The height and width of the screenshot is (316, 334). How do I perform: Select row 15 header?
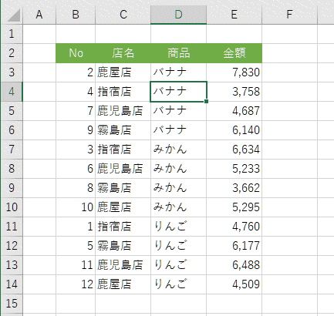coord(12,304)
